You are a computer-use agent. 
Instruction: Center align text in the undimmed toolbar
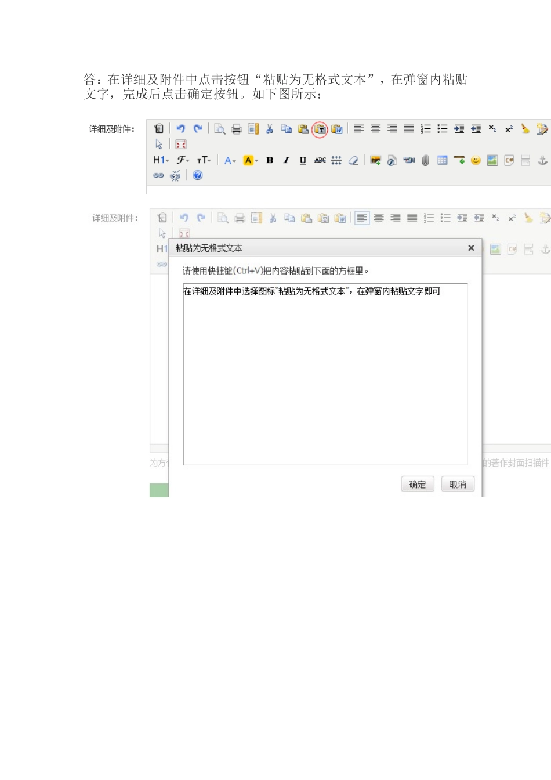(x=376, y=129)
